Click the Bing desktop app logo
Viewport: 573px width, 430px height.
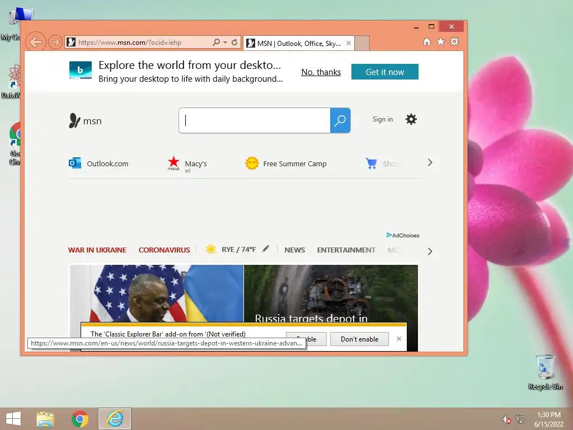coord(81,70)
